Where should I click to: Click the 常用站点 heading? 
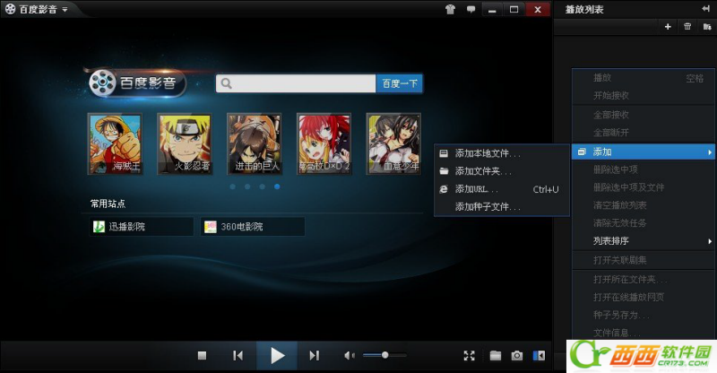pos(108,204)
